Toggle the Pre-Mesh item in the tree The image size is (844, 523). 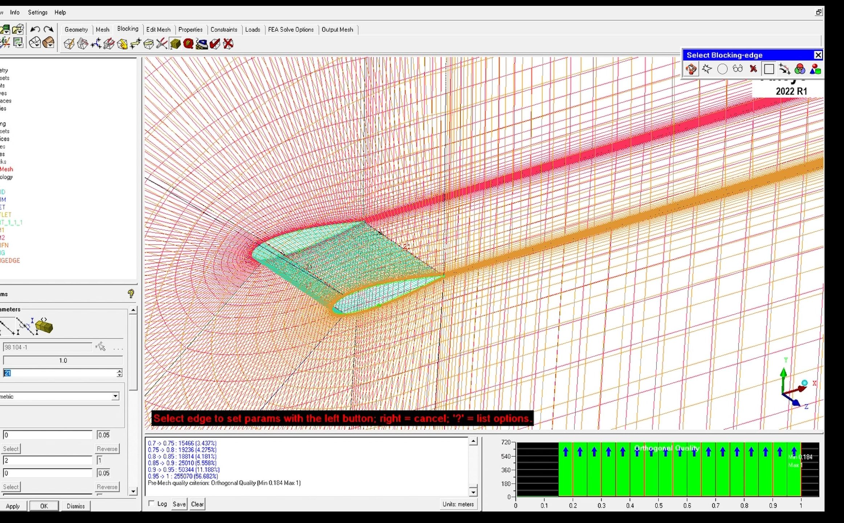click(x=7, y=169)
